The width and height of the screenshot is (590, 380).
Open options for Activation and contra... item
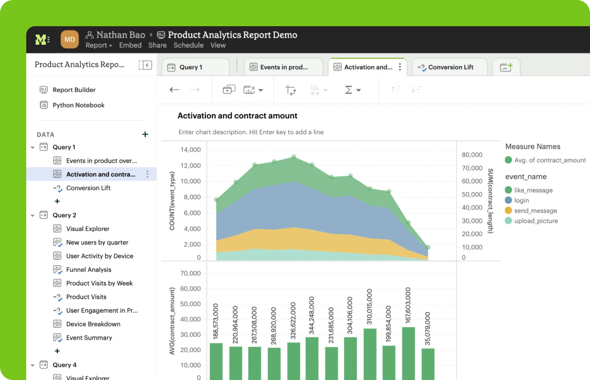(147, 174)
